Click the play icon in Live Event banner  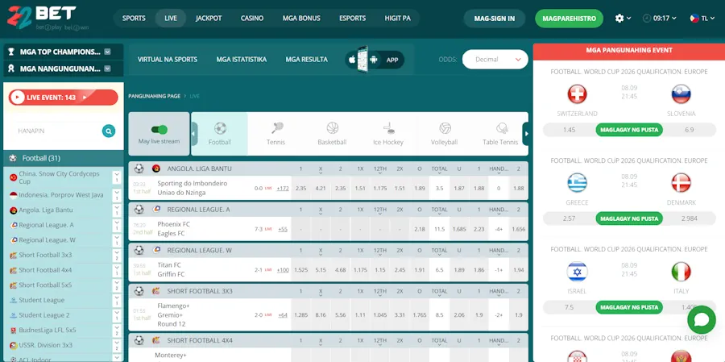[x=17, y=98]
